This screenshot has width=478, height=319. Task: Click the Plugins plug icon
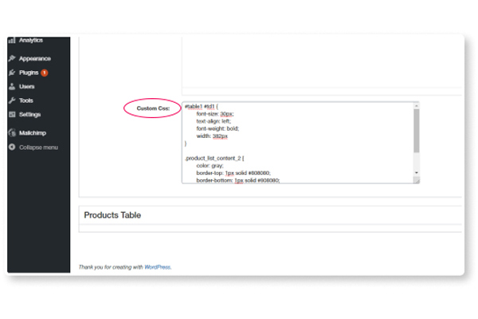(12, 73)
